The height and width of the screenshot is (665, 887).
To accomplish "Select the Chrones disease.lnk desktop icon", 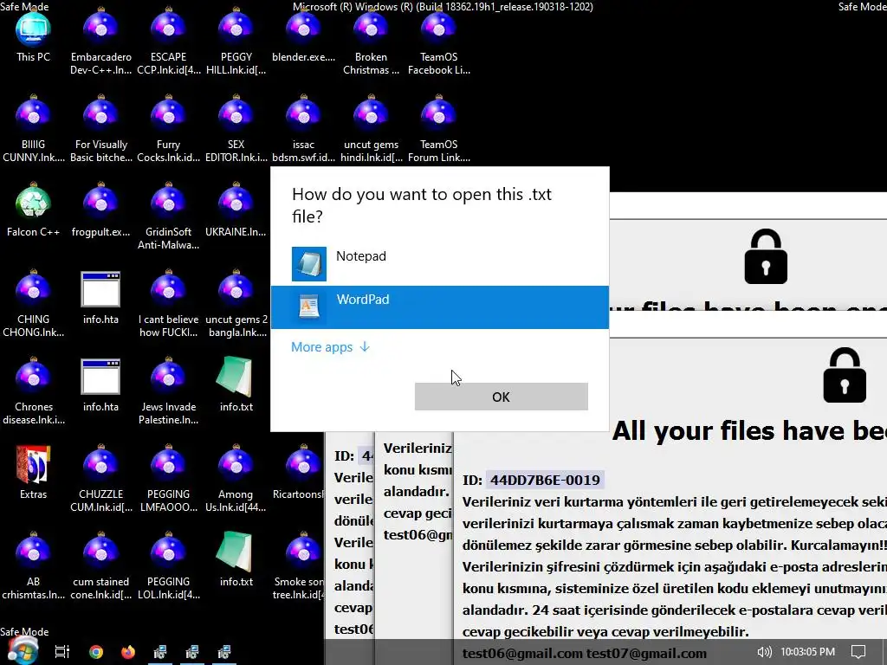I will (x=34, y=391).
